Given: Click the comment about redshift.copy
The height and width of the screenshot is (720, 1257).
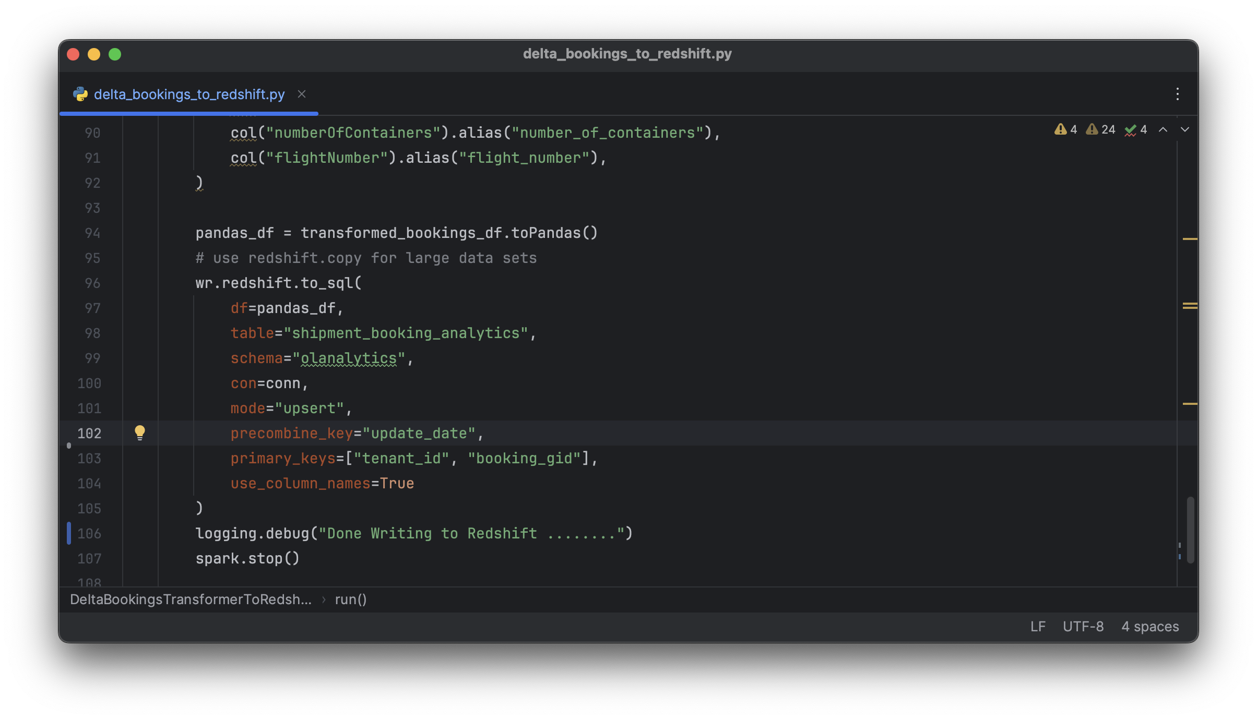Looking at the screenshot, I should tap(366, 258).
